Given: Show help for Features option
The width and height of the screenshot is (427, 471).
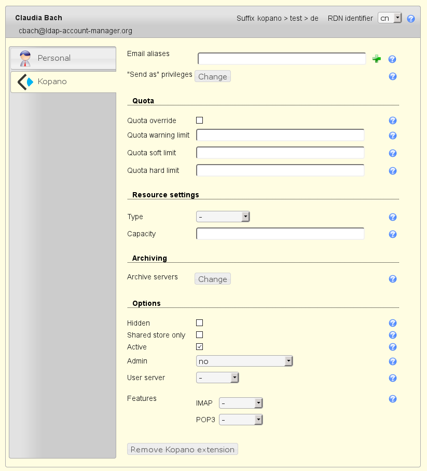Looking at the screenshot, I should coord(392,399).
